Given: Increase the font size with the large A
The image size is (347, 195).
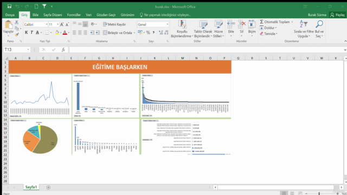Looking at the screenshot, I should 62,24.
